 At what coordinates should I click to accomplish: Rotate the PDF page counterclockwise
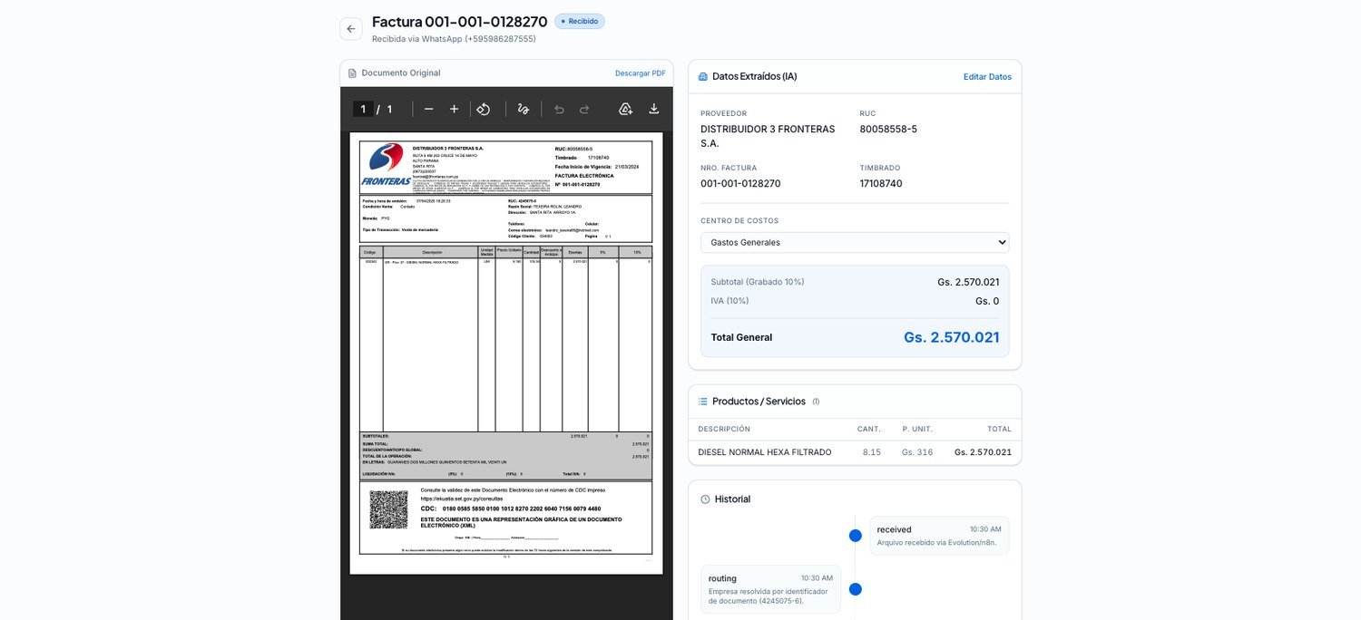(x=484, y=109)
